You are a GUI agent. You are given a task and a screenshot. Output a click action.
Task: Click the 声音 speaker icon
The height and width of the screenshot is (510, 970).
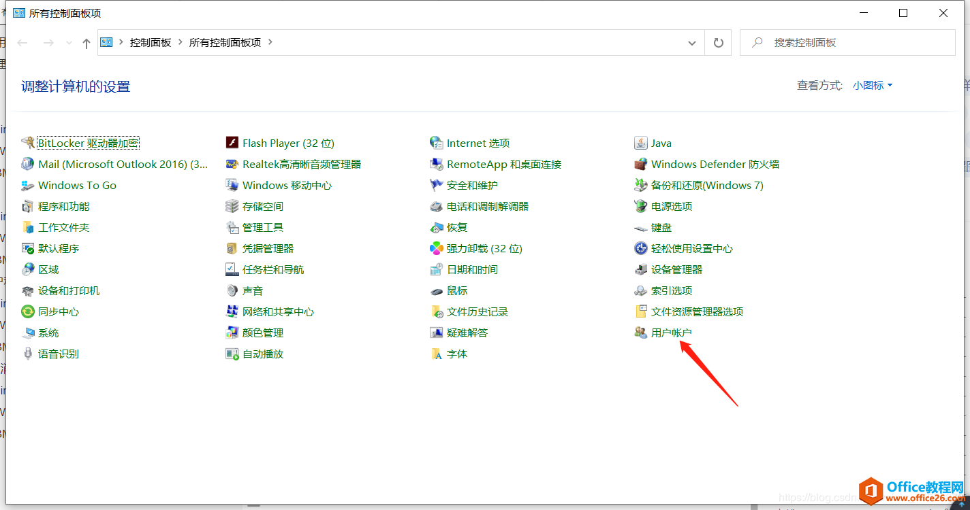tap(232, 290)
